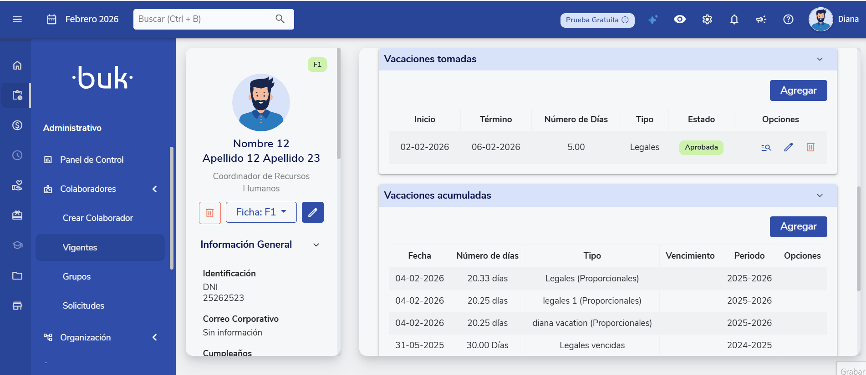
Task: Open the hand-with-heart benefits icon in sidebar
Action: point(17,185)
